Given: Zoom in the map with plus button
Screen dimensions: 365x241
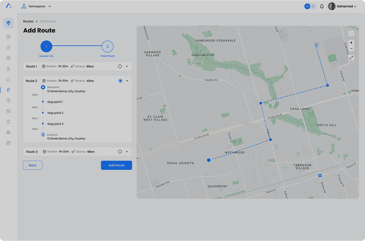Looking at the screenshot, I should tap(351, 42).
